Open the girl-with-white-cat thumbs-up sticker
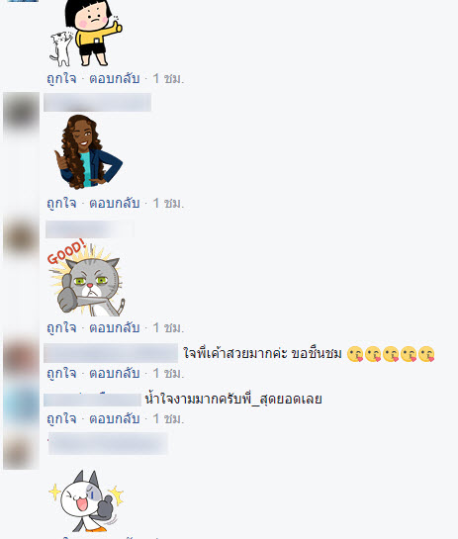 point(86,33)
